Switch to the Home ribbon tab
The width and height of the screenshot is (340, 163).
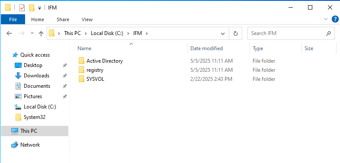pyautogui.click(x=38, y=19)
